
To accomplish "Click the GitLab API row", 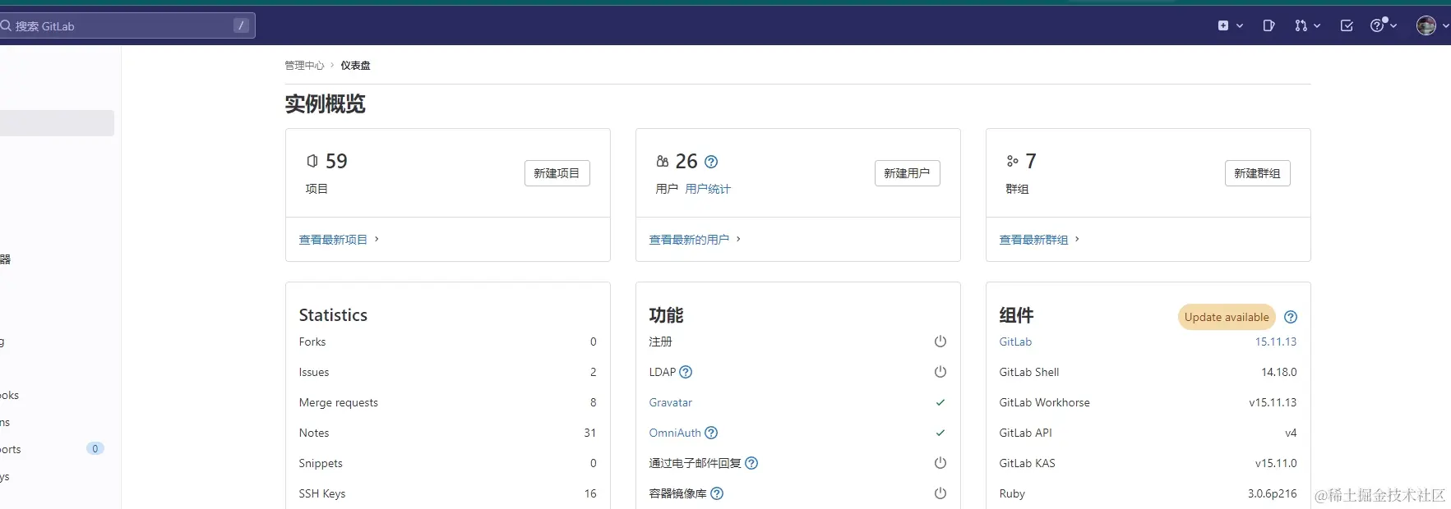I will [1148, 433].
